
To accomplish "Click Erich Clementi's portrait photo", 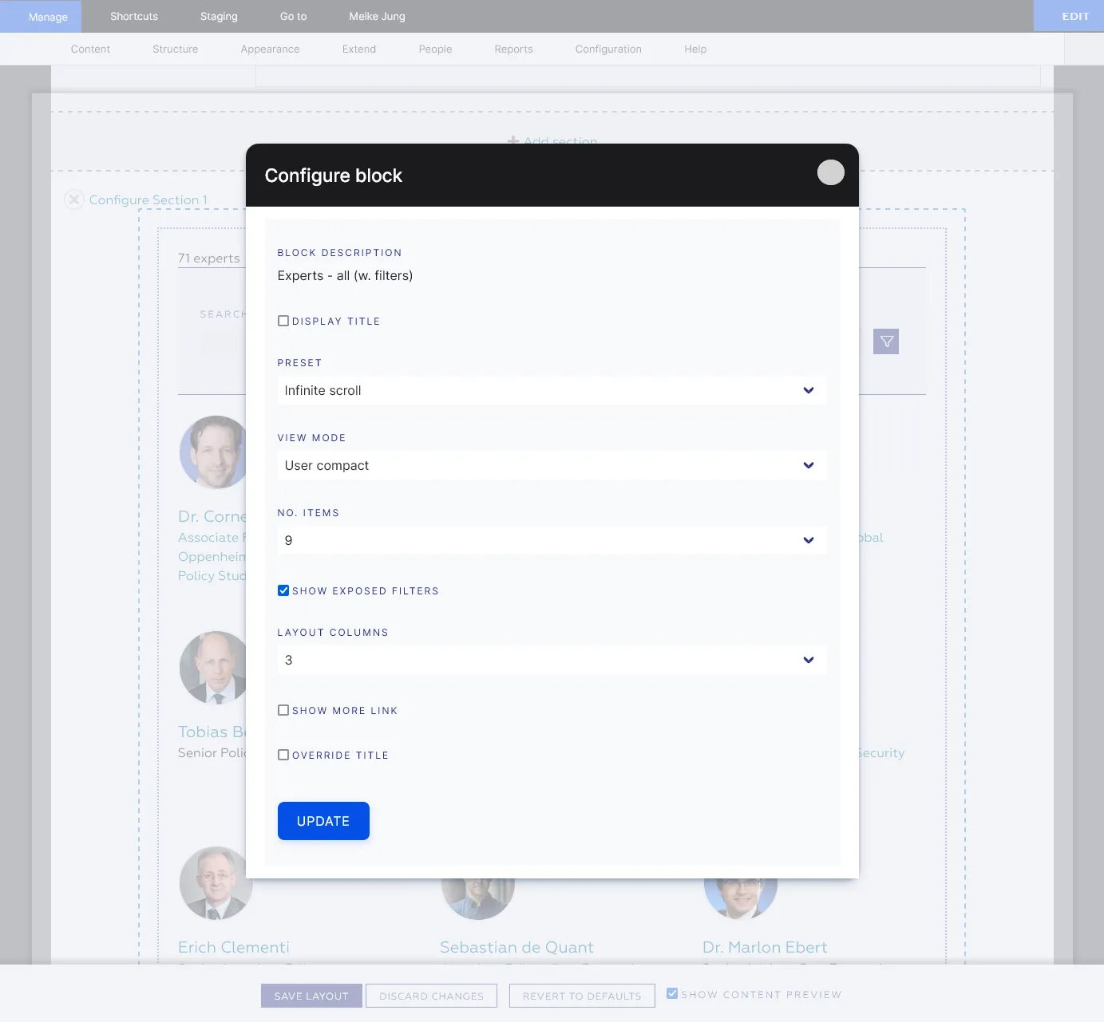I will click(216, 883).
